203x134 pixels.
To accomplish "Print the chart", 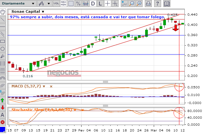I will 148,4.
